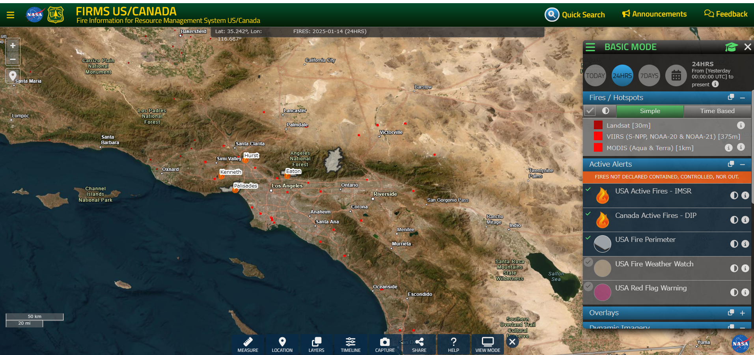Switch to the Time Based tab
Screen dimensions: 754x355
coord(717,111)
